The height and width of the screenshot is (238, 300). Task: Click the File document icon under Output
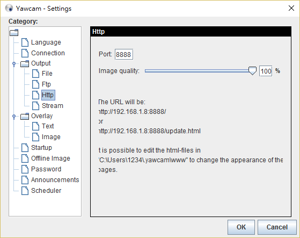(35, 74)
